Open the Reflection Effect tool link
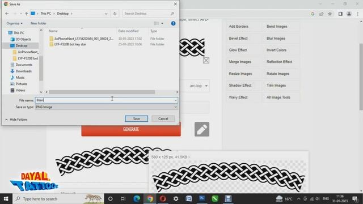The height and width of the screenshot is (204, 363). pyautogui.click(x=279, y=62)
